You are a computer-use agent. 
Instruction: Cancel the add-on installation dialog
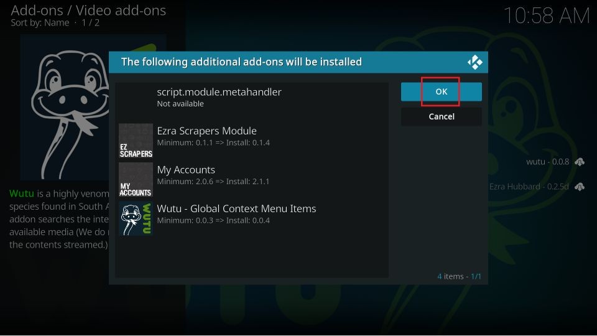(x=442, y=116)
